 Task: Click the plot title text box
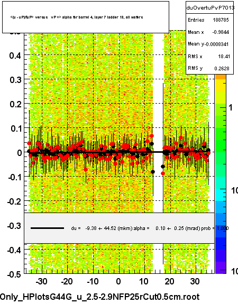point(86,17)
